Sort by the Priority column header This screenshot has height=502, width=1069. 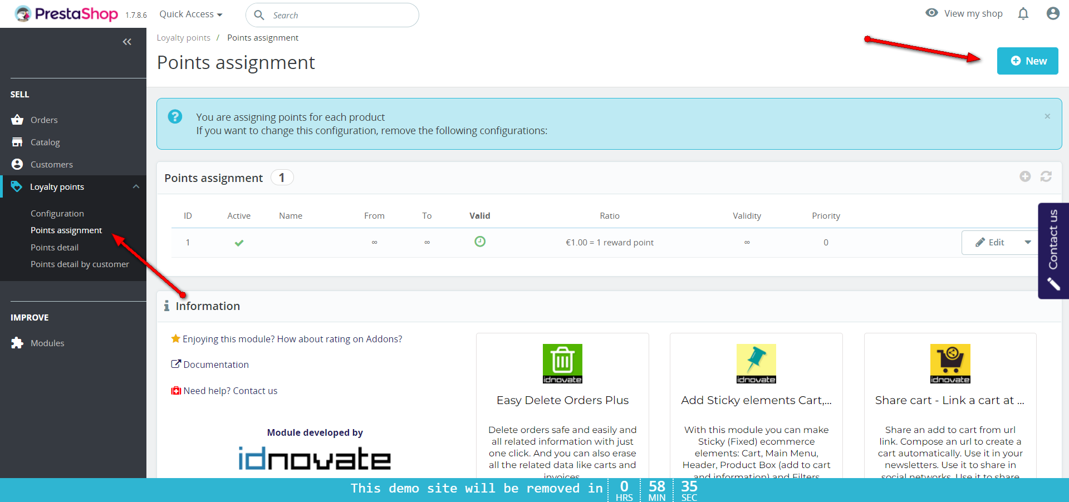[x=826, y=215]
